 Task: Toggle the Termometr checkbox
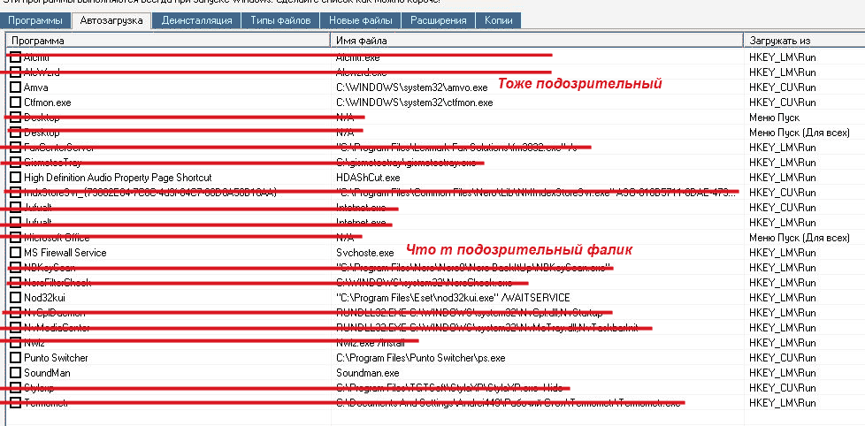click(x=15, y=403)
